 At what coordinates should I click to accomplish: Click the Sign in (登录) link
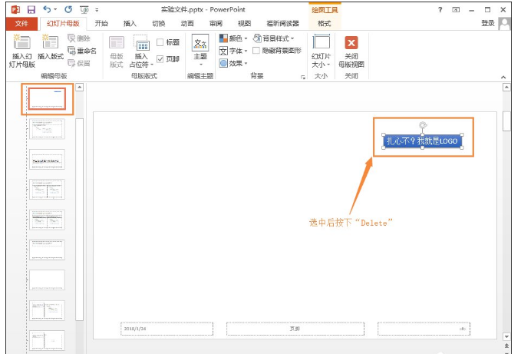coord(487,24)
